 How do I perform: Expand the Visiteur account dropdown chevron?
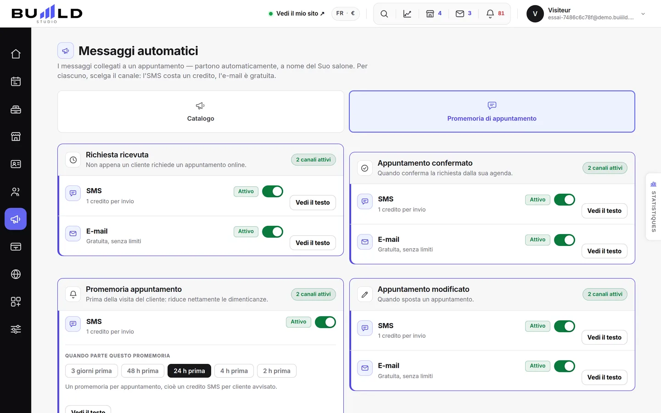[643, 14]
